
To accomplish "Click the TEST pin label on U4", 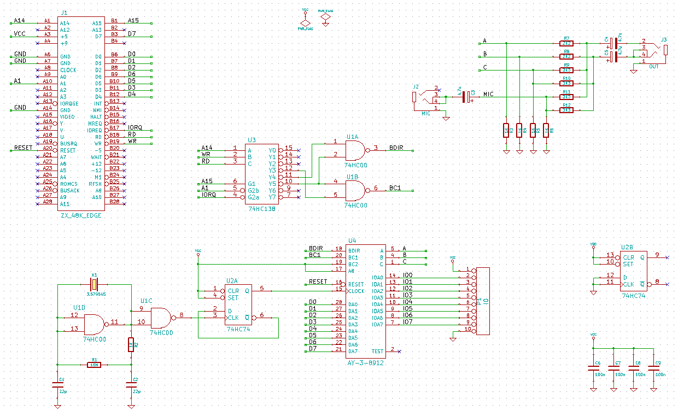I will [x=377, y=352].
